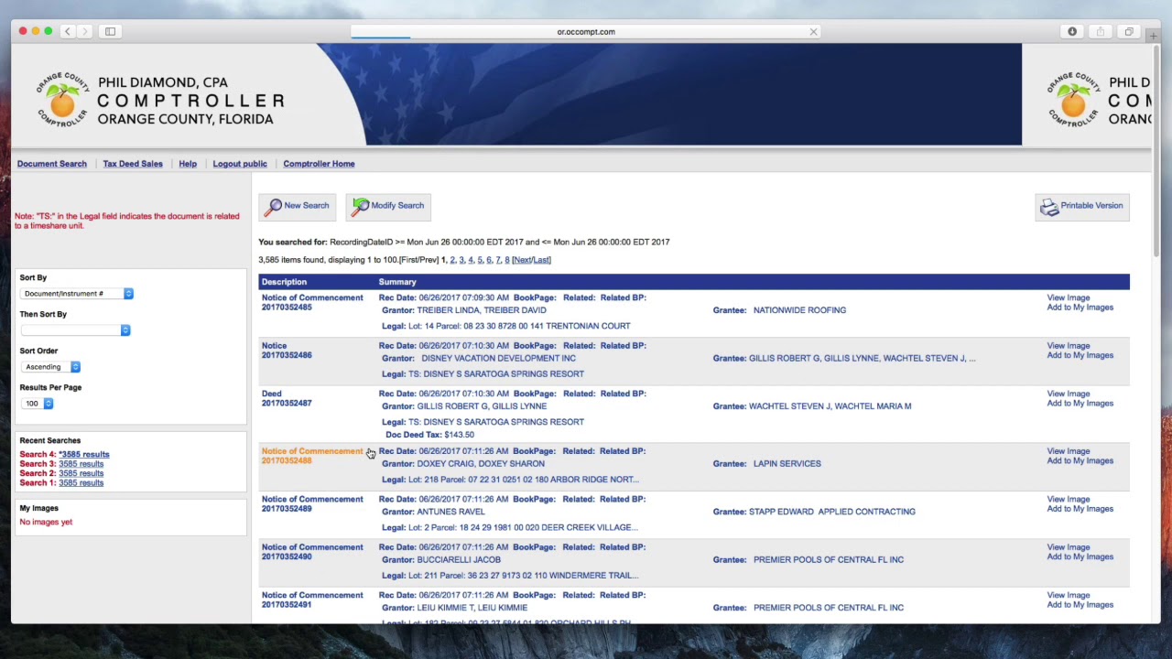
Task: Open Safari downloads icon
Action: pos(1072,31)
